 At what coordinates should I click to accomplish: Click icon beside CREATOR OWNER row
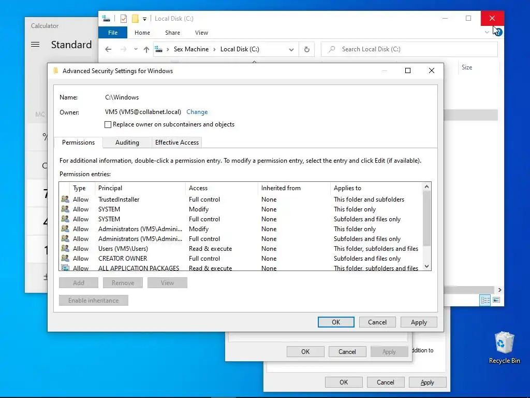[65, 258]
